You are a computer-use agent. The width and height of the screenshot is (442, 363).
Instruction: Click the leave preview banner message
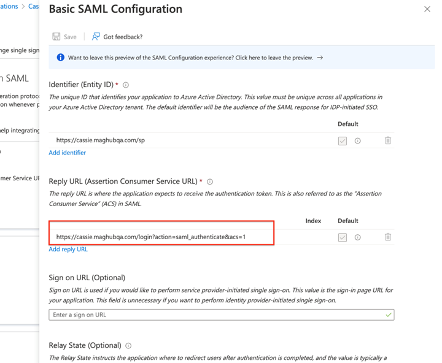pyautogui.click(x=190, y=58)
